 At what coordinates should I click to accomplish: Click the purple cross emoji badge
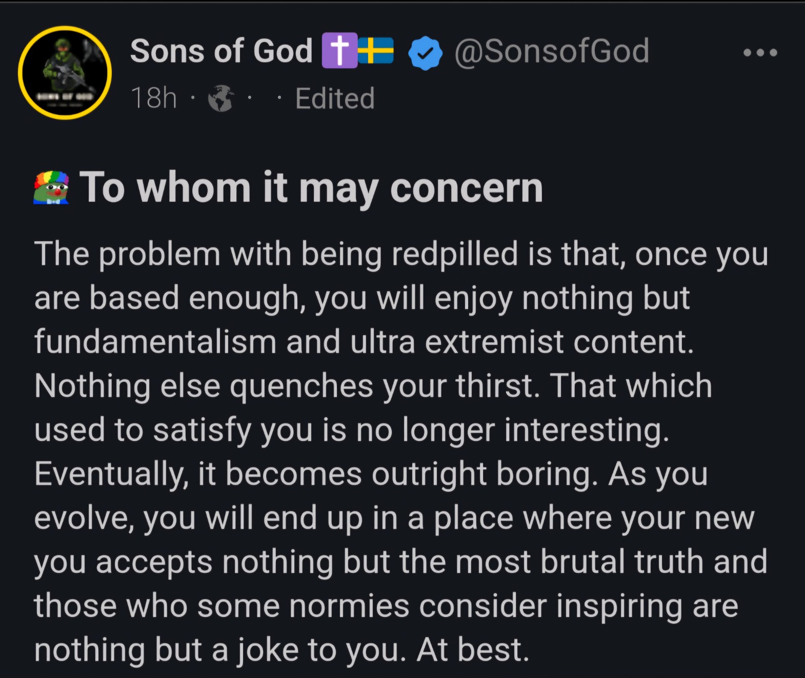click(x=339, y=50)
